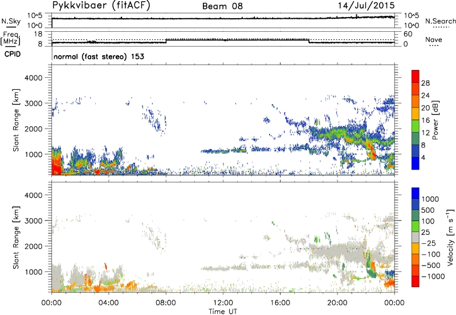Click the velocity color bar red segment
Viewport: 456px width, 315px height.
[x=416, y=281]
